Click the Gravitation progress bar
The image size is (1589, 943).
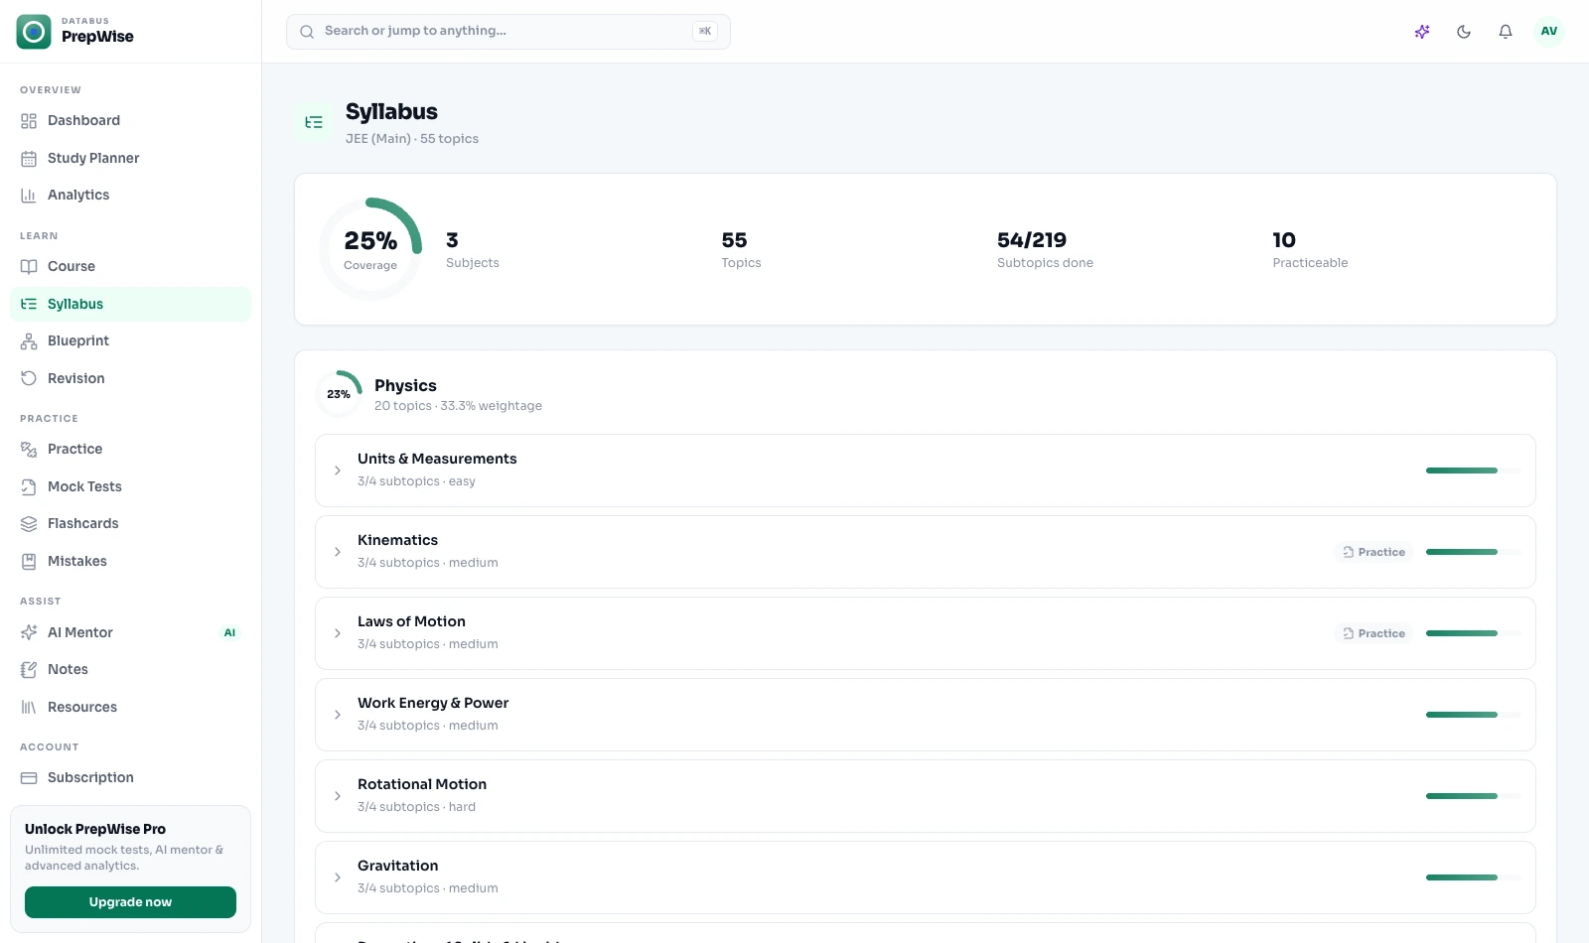coord(1474,877)
